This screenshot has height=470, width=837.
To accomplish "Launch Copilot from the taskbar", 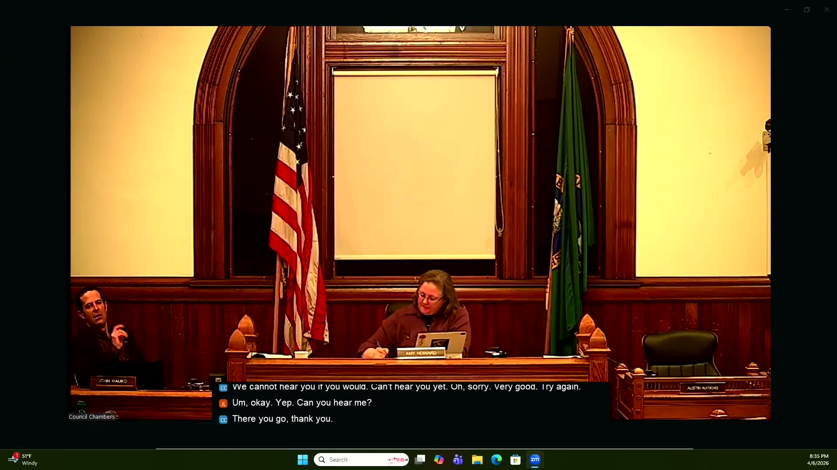I will [x=439, y=460].
